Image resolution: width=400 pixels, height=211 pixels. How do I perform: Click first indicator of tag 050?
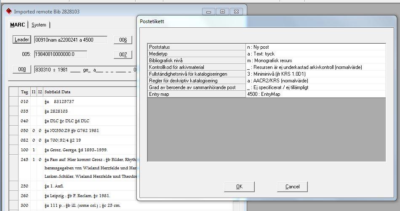tap(34, 131)
